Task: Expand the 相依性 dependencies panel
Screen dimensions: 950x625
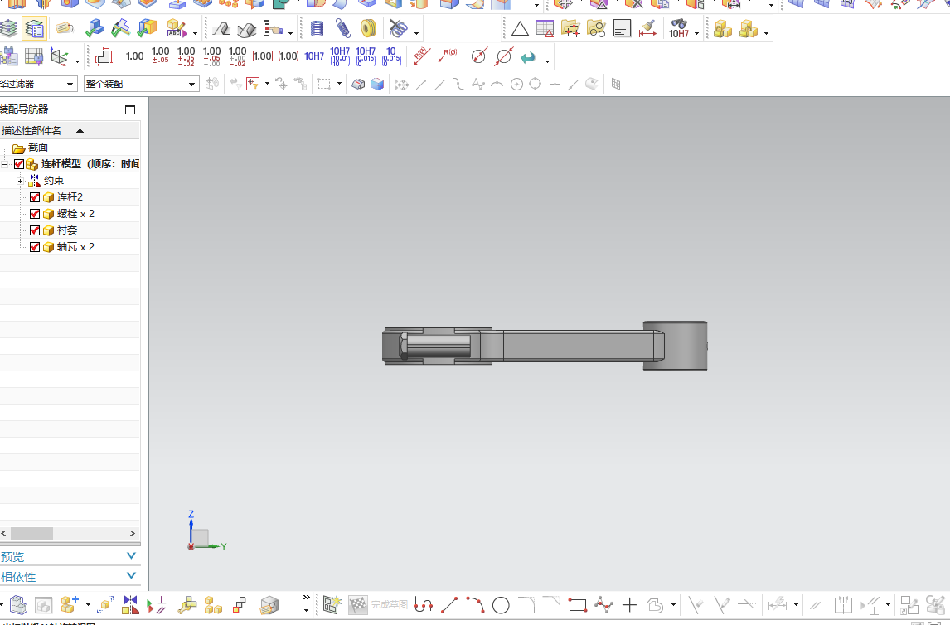Action: coord(132,576)
